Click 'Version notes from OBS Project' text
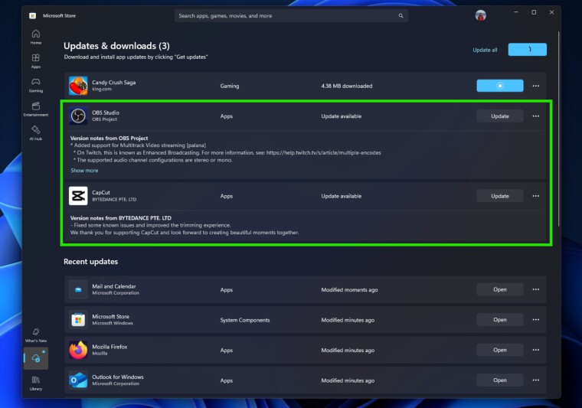 pos(109,138)
